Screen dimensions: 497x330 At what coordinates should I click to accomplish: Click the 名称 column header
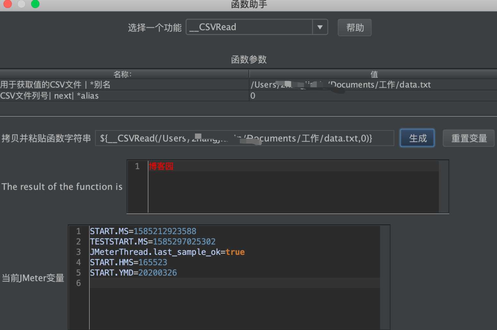(x=124, y=74)
